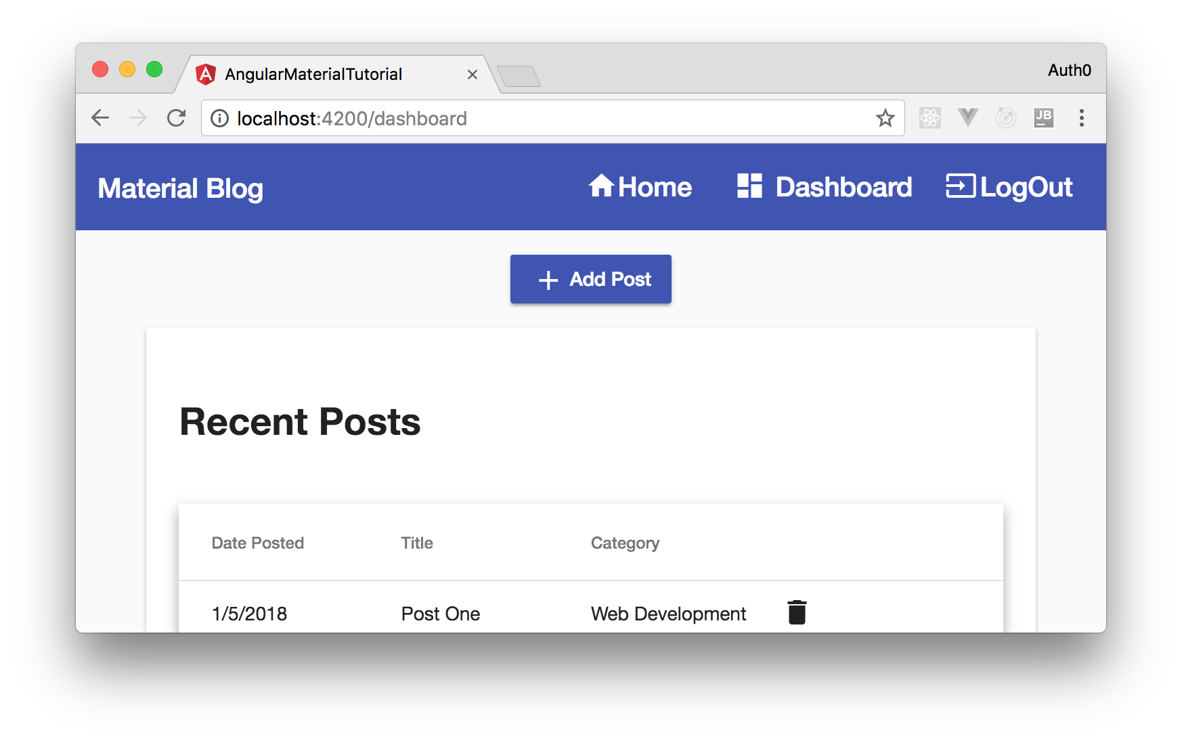1182x741 pixels.
Task: Close the AngularMaterialTutorial tab
Action: point(473,75)
